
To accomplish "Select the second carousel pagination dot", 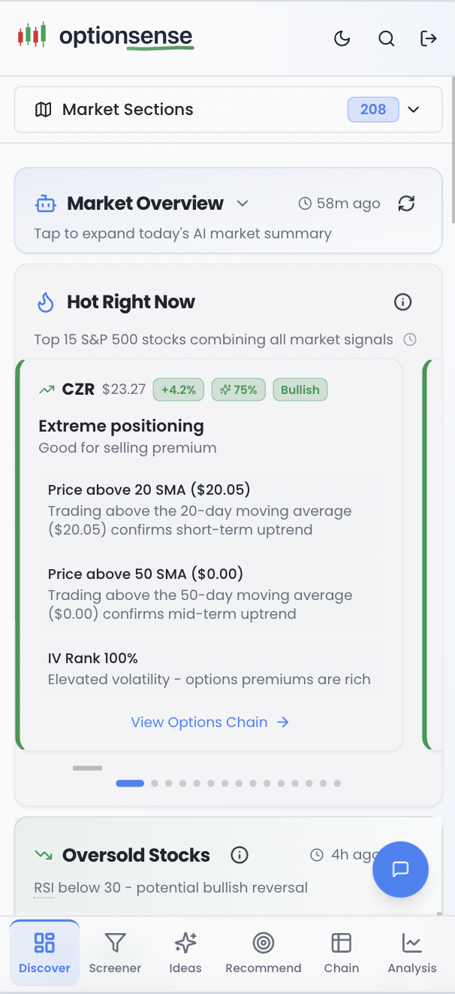I will [x=155, y=783].
